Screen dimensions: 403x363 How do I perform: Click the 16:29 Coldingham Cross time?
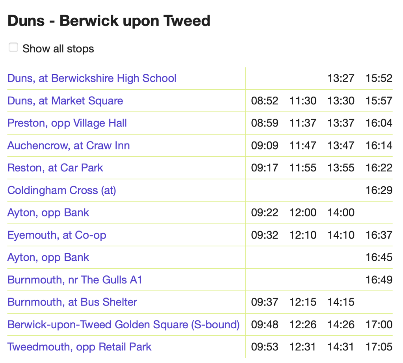[379, 191]
